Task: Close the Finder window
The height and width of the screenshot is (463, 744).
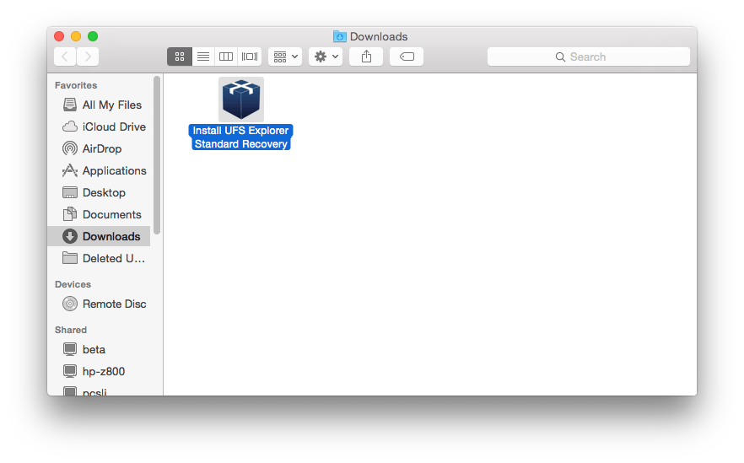Action: [59, 36]
